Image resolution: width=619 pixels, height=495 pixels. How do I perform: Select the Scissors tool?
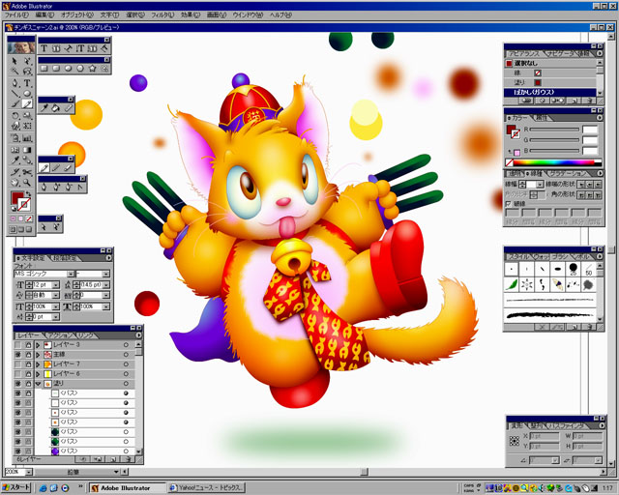27,172
